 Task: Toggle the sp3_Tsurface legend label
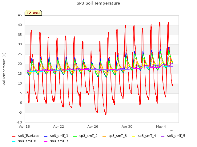click(29, 136)
